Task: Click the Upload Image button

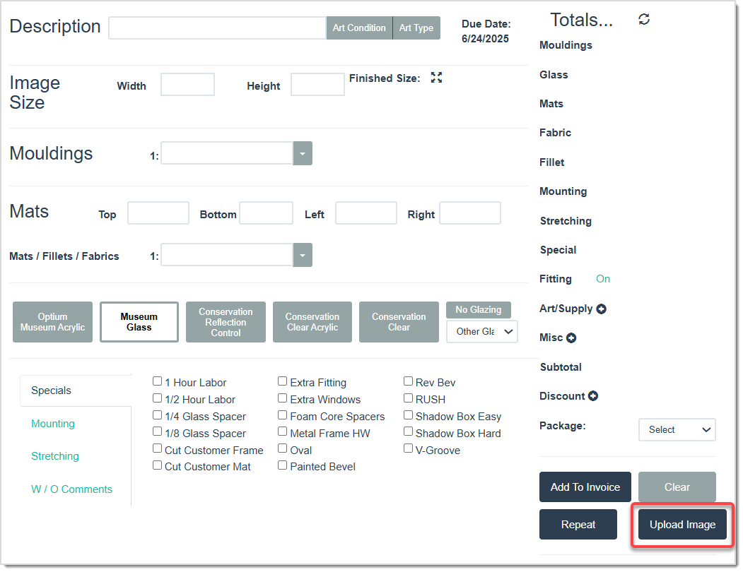Action: [x=681, y=524]
